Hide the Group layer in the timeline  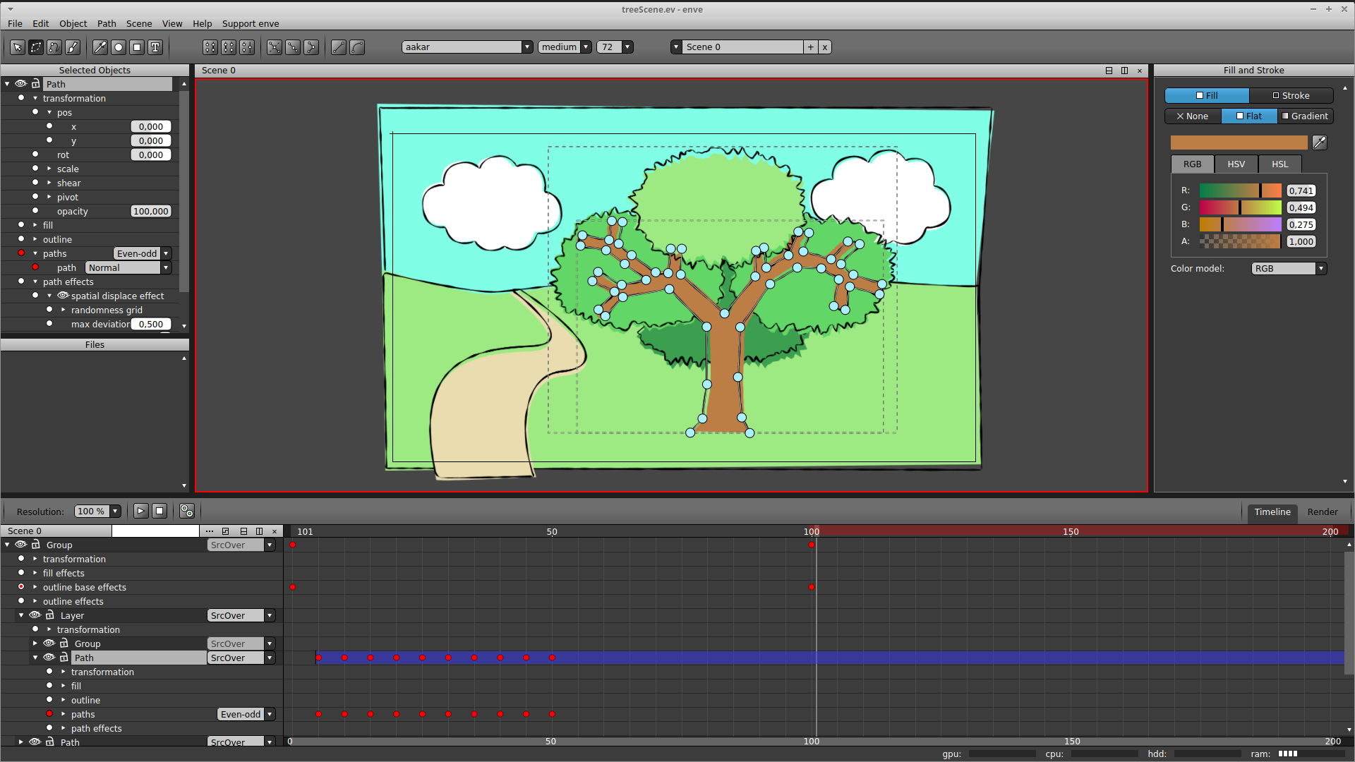click(20, 545)
